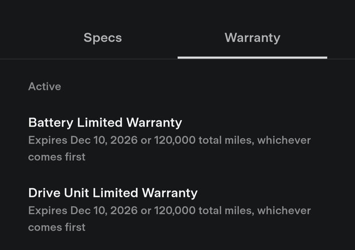Click "whichever" in the Battery warranty description
355x250 pixels.
(x=284, y=140)
